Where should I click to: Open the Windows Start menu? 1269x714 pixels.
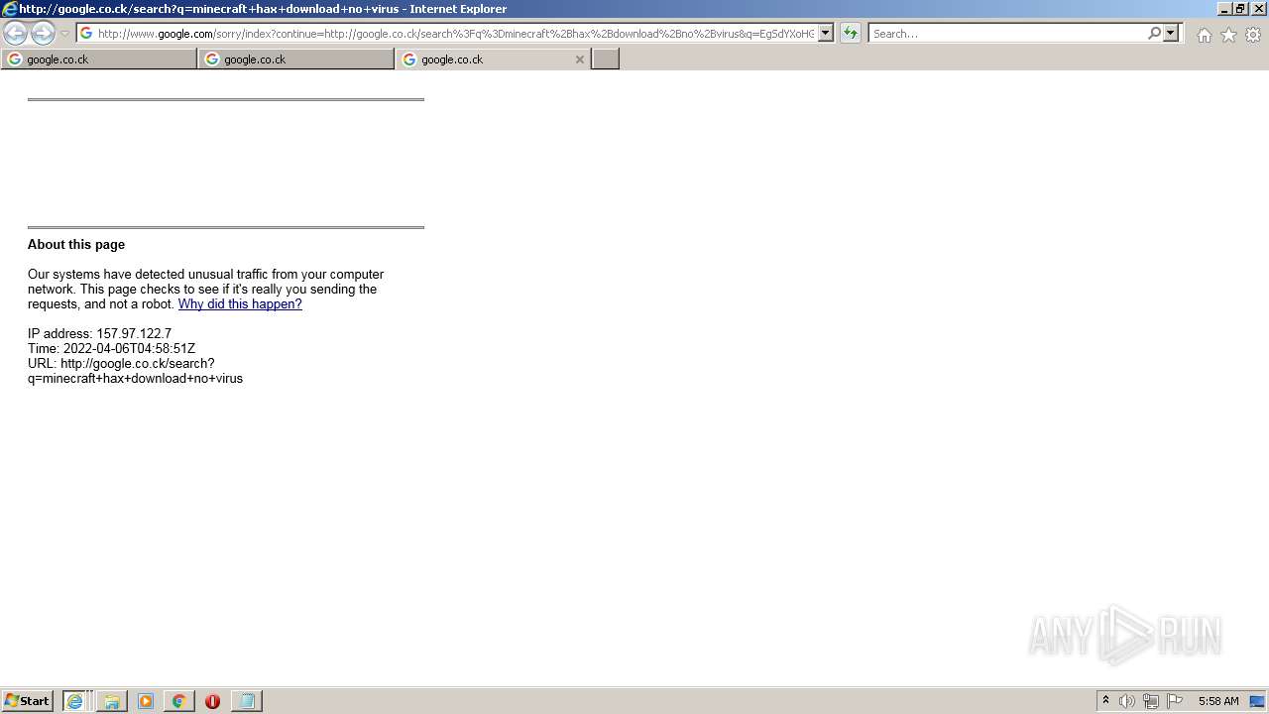tap(28, 701)
